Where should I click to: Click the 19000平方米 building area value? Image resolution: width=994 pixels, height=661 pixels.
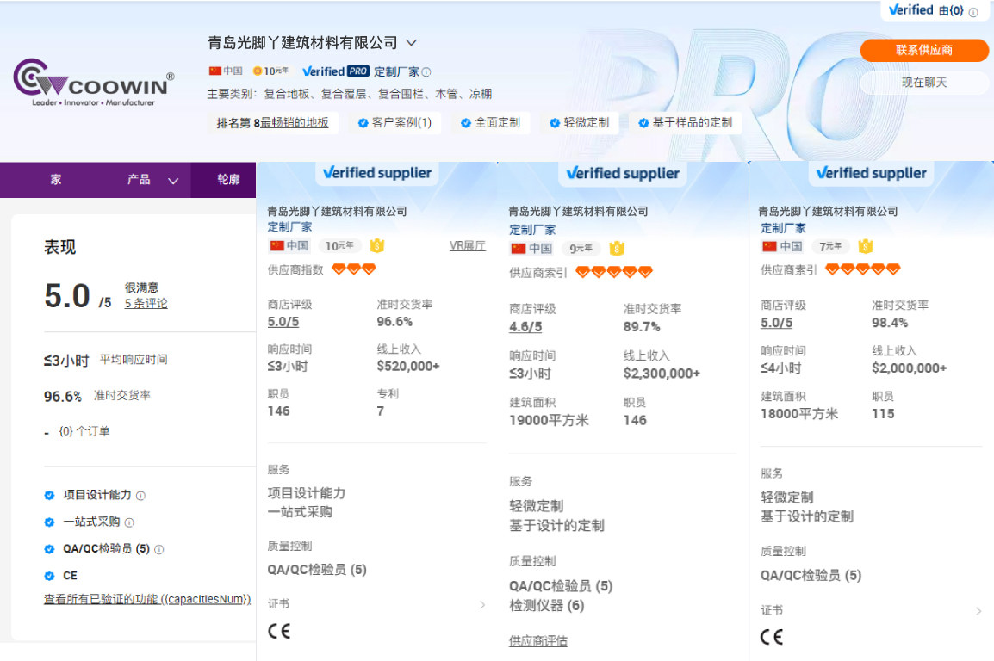[x=549, y=420]
